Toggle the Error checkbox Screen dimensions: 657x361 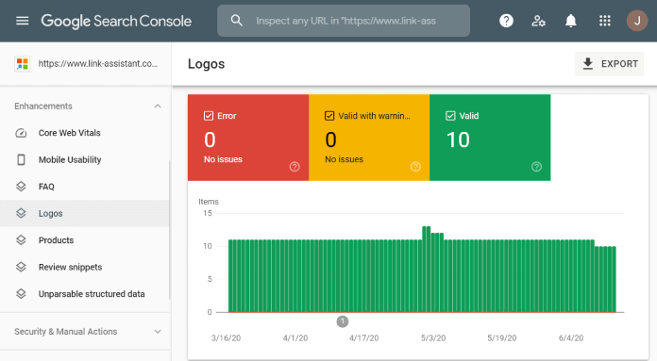pyautogui.click(x=209, y=116)
